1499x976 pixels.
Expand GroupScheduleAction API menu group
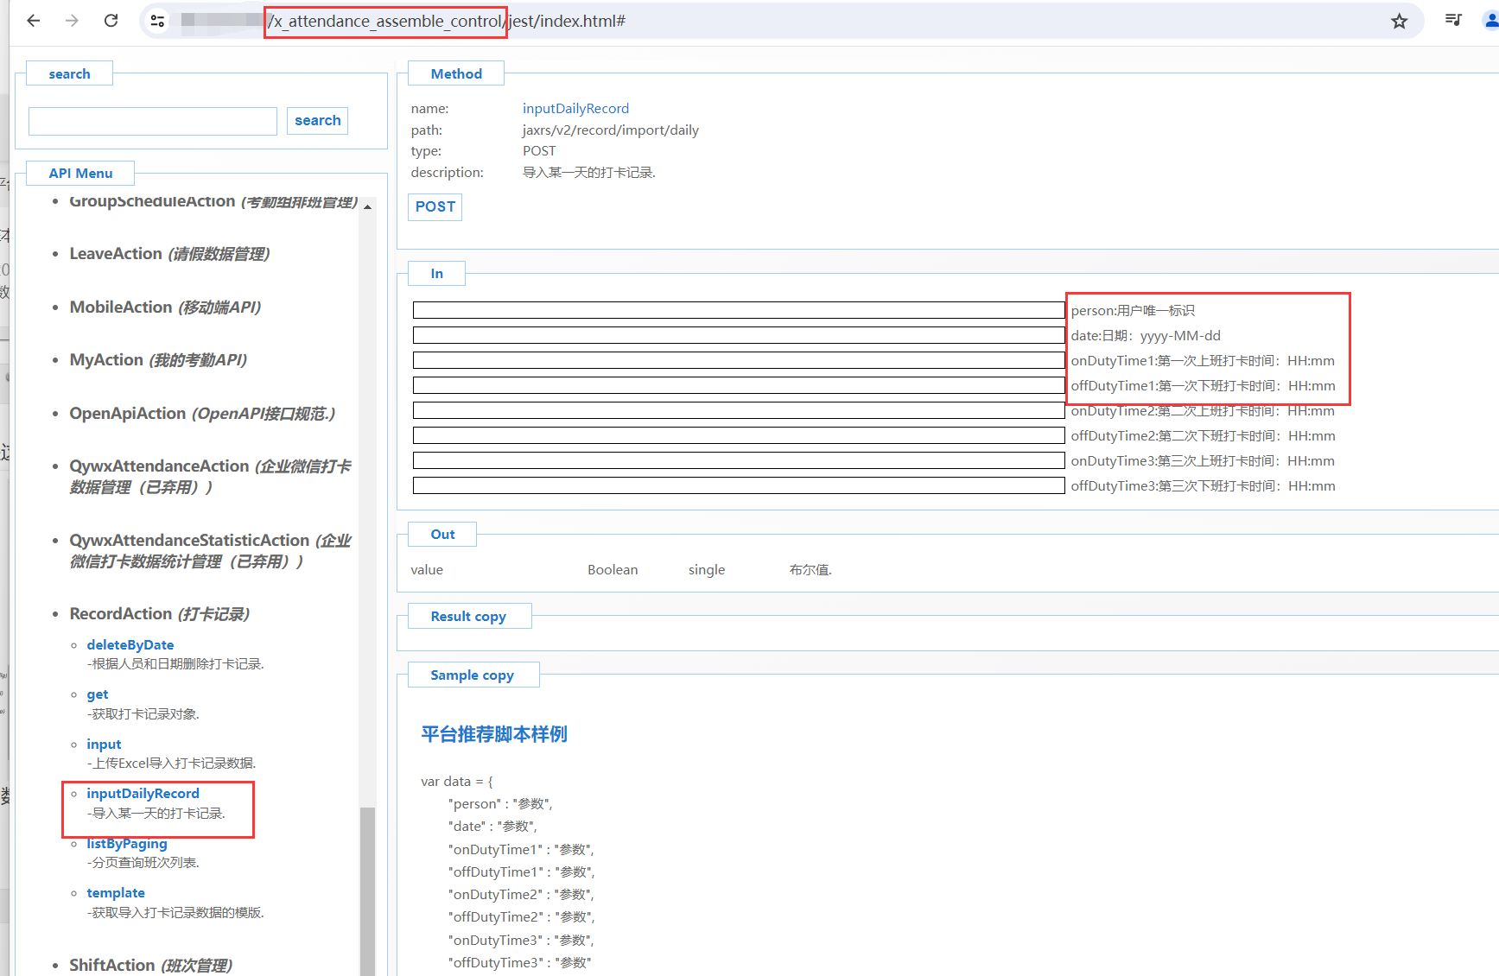[x=213, y=201]
